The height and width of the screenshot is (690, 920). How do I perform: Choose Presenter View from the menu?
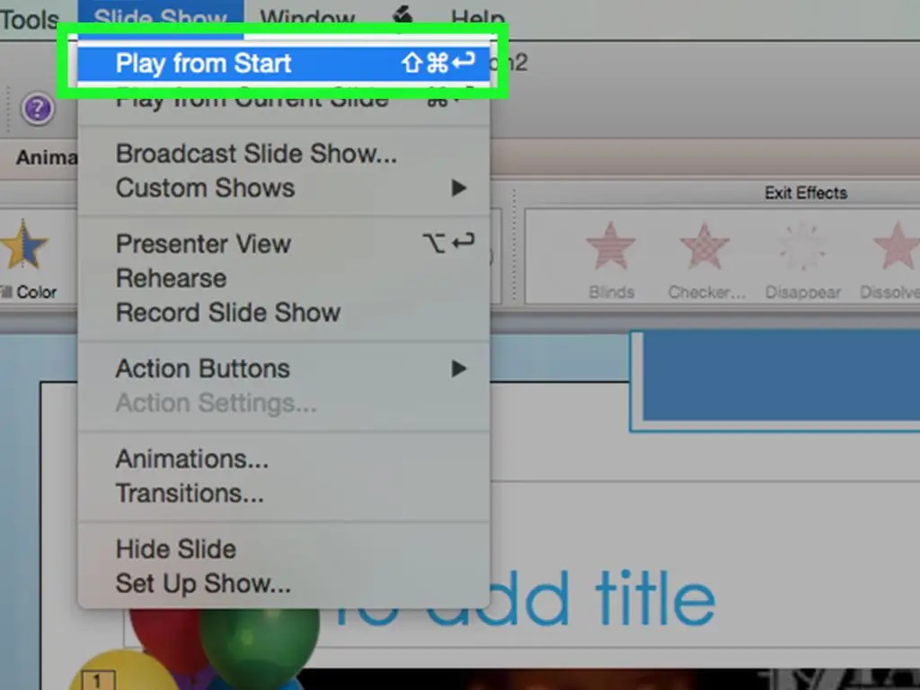tap(284, 243)
